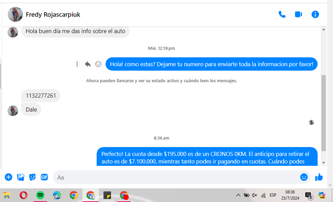Start a voice call with Fredy

(282, 14)
